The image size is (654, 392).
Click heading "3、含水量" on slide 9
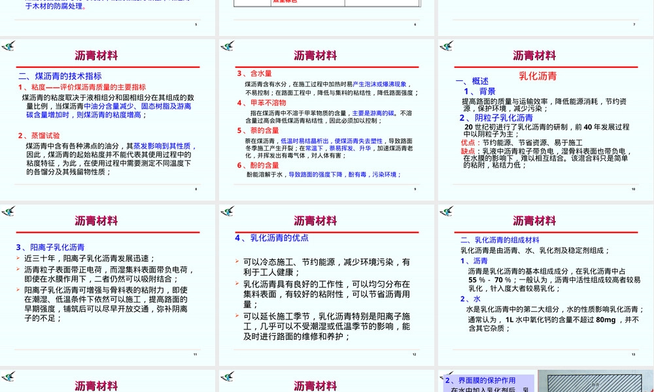tap(254, 73)
